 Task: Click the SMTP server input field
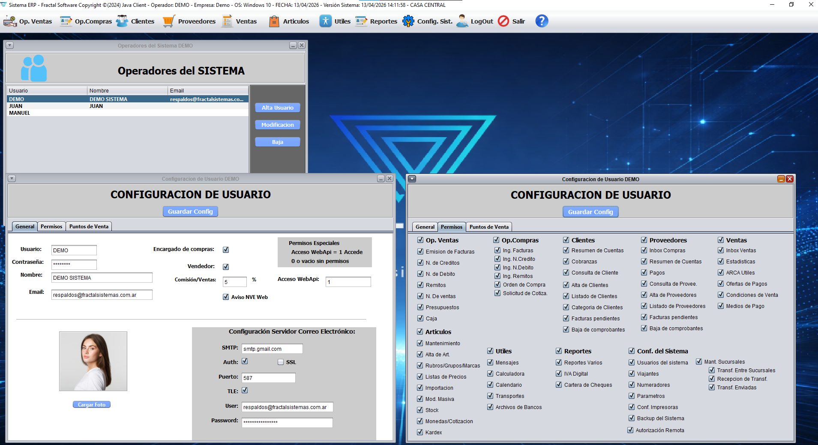[x=272, y=349]
